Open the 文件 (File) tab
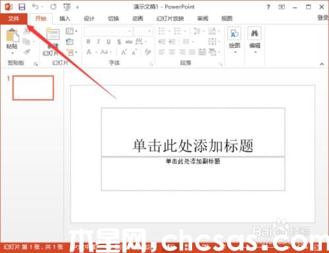Screen dimensions: 329x253 tap(14, 18)
